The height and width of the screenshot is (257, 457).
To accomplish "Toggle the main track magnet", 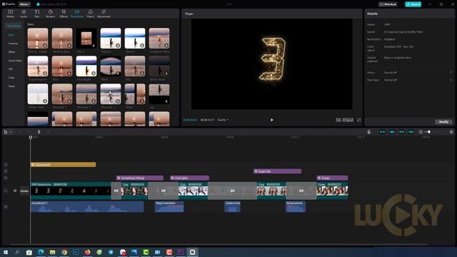I will [383, 132].
